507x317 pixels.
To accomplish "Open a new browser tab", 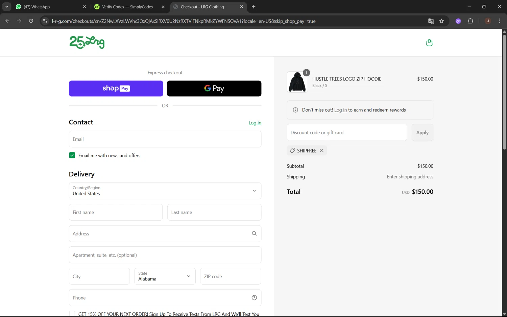I will 254,7.
